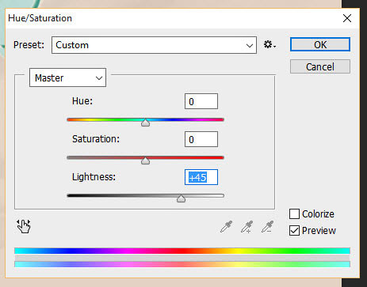Screen dimensions: 367x287
Task: Click the Preset dropdown arrow
Action: (x=250, y=45)
